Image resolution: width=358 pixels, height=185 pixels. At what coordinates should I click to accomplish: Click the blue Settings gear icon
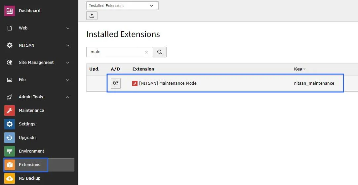10,124
